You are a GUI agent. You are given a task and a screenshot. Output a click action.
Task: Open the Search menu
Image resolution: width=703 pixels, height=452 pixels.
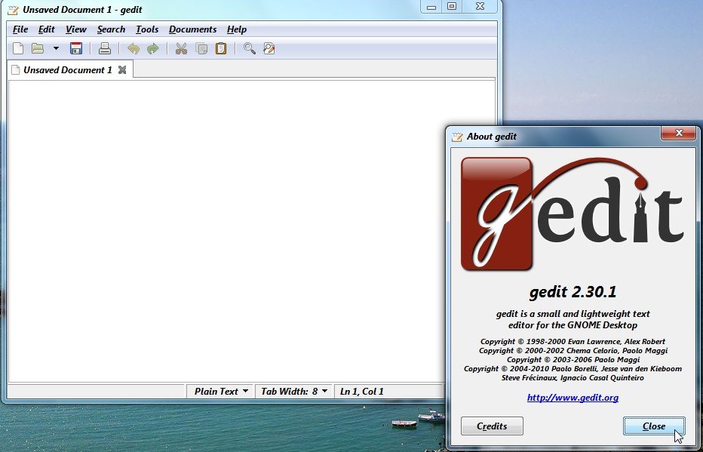[111, 29]
